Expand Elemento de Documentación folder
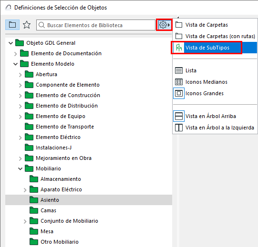The width and height of the screenshot is (258, 247). [x=15, y=54]
